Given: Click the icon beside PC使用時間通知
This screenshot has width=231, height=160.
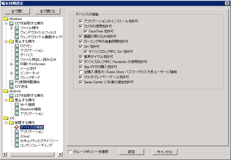Looking at the screenshot, I should [11, 82].
